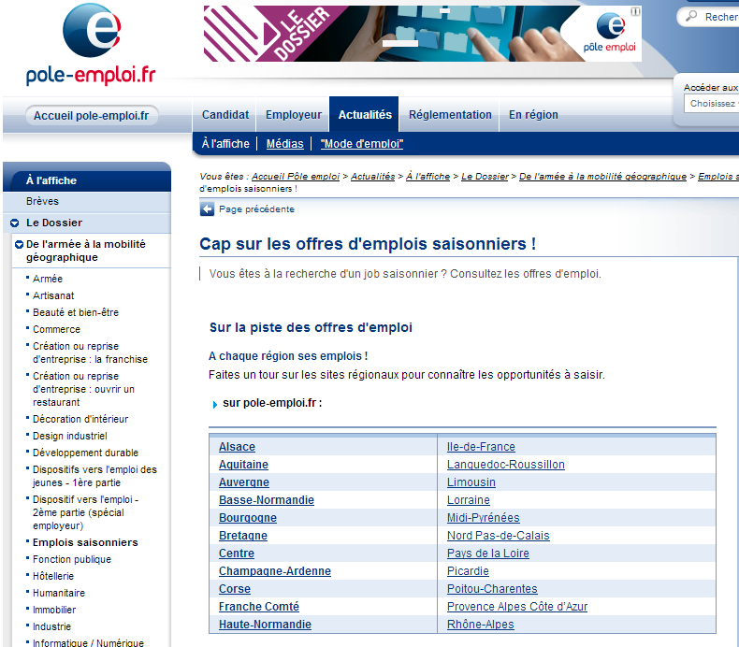Screen dimensions: 739x647
Task: Click the Brèves sidebar item
Action: (43, 201)
